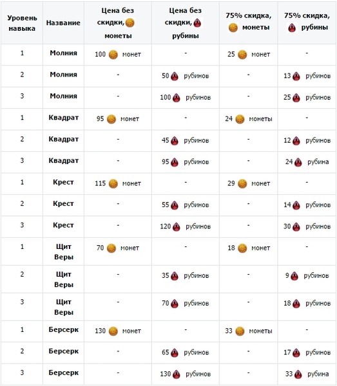Click the level 3 'Квадрат' skill name
Image resolution: width=337 pixels, height=386 pixels.
tap(64, 161)
